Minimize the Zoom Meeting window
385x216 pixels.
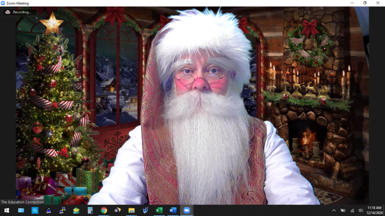point(352,3)
